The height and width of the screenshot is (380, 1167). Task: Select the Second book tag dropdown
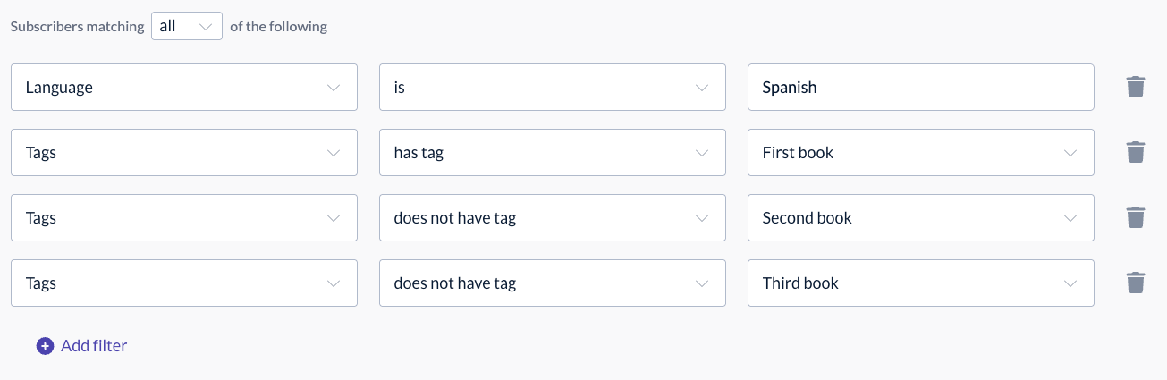921,217
